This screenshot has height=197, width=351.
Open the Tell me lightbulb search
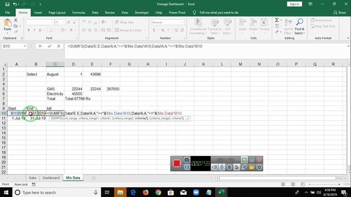click(194, 13)
